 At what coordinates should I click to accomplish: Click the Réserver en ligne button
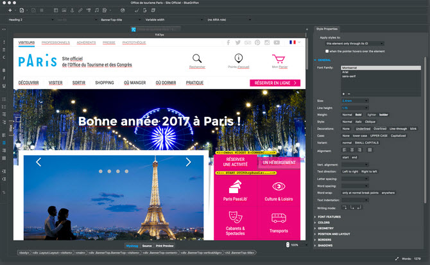[x=275, y=83]
